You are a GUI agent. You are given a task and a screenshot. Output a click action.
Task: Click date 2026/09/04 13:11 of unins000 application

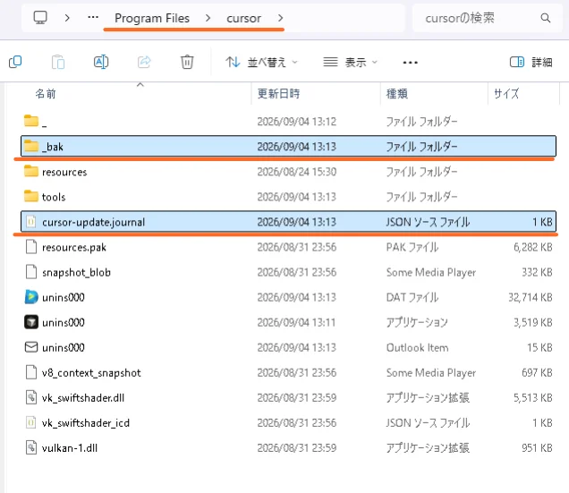297,322
